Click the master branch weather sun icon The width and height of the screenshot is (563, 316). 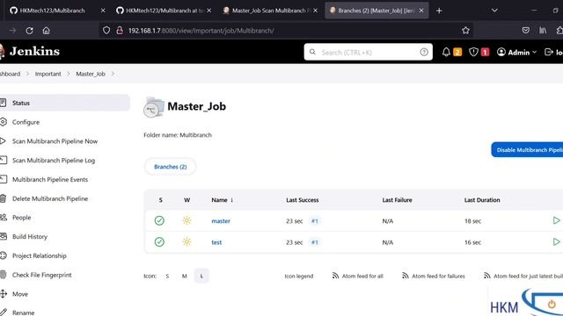[186, 220]
